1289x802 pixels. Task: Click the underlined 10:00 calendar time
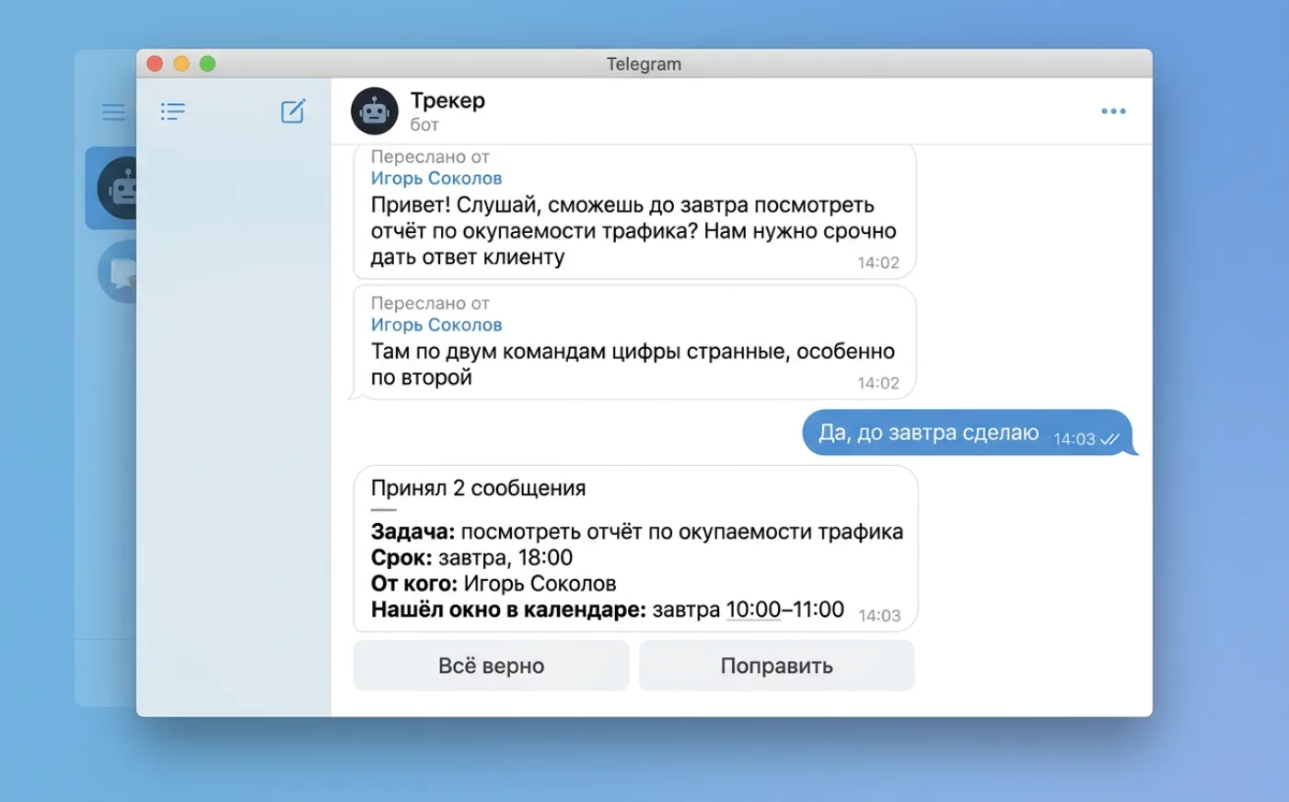pos(753,610)
